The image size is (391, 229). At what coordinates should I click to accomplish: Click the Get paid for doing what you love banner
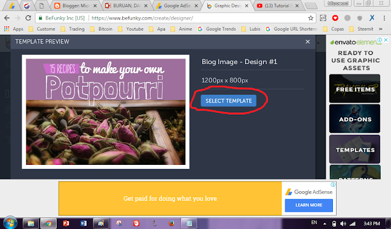170,198
